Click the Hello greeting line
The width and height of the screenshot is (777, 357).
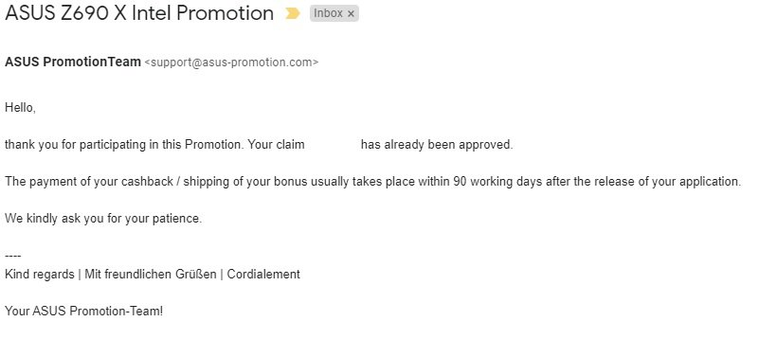coord(20,107)
